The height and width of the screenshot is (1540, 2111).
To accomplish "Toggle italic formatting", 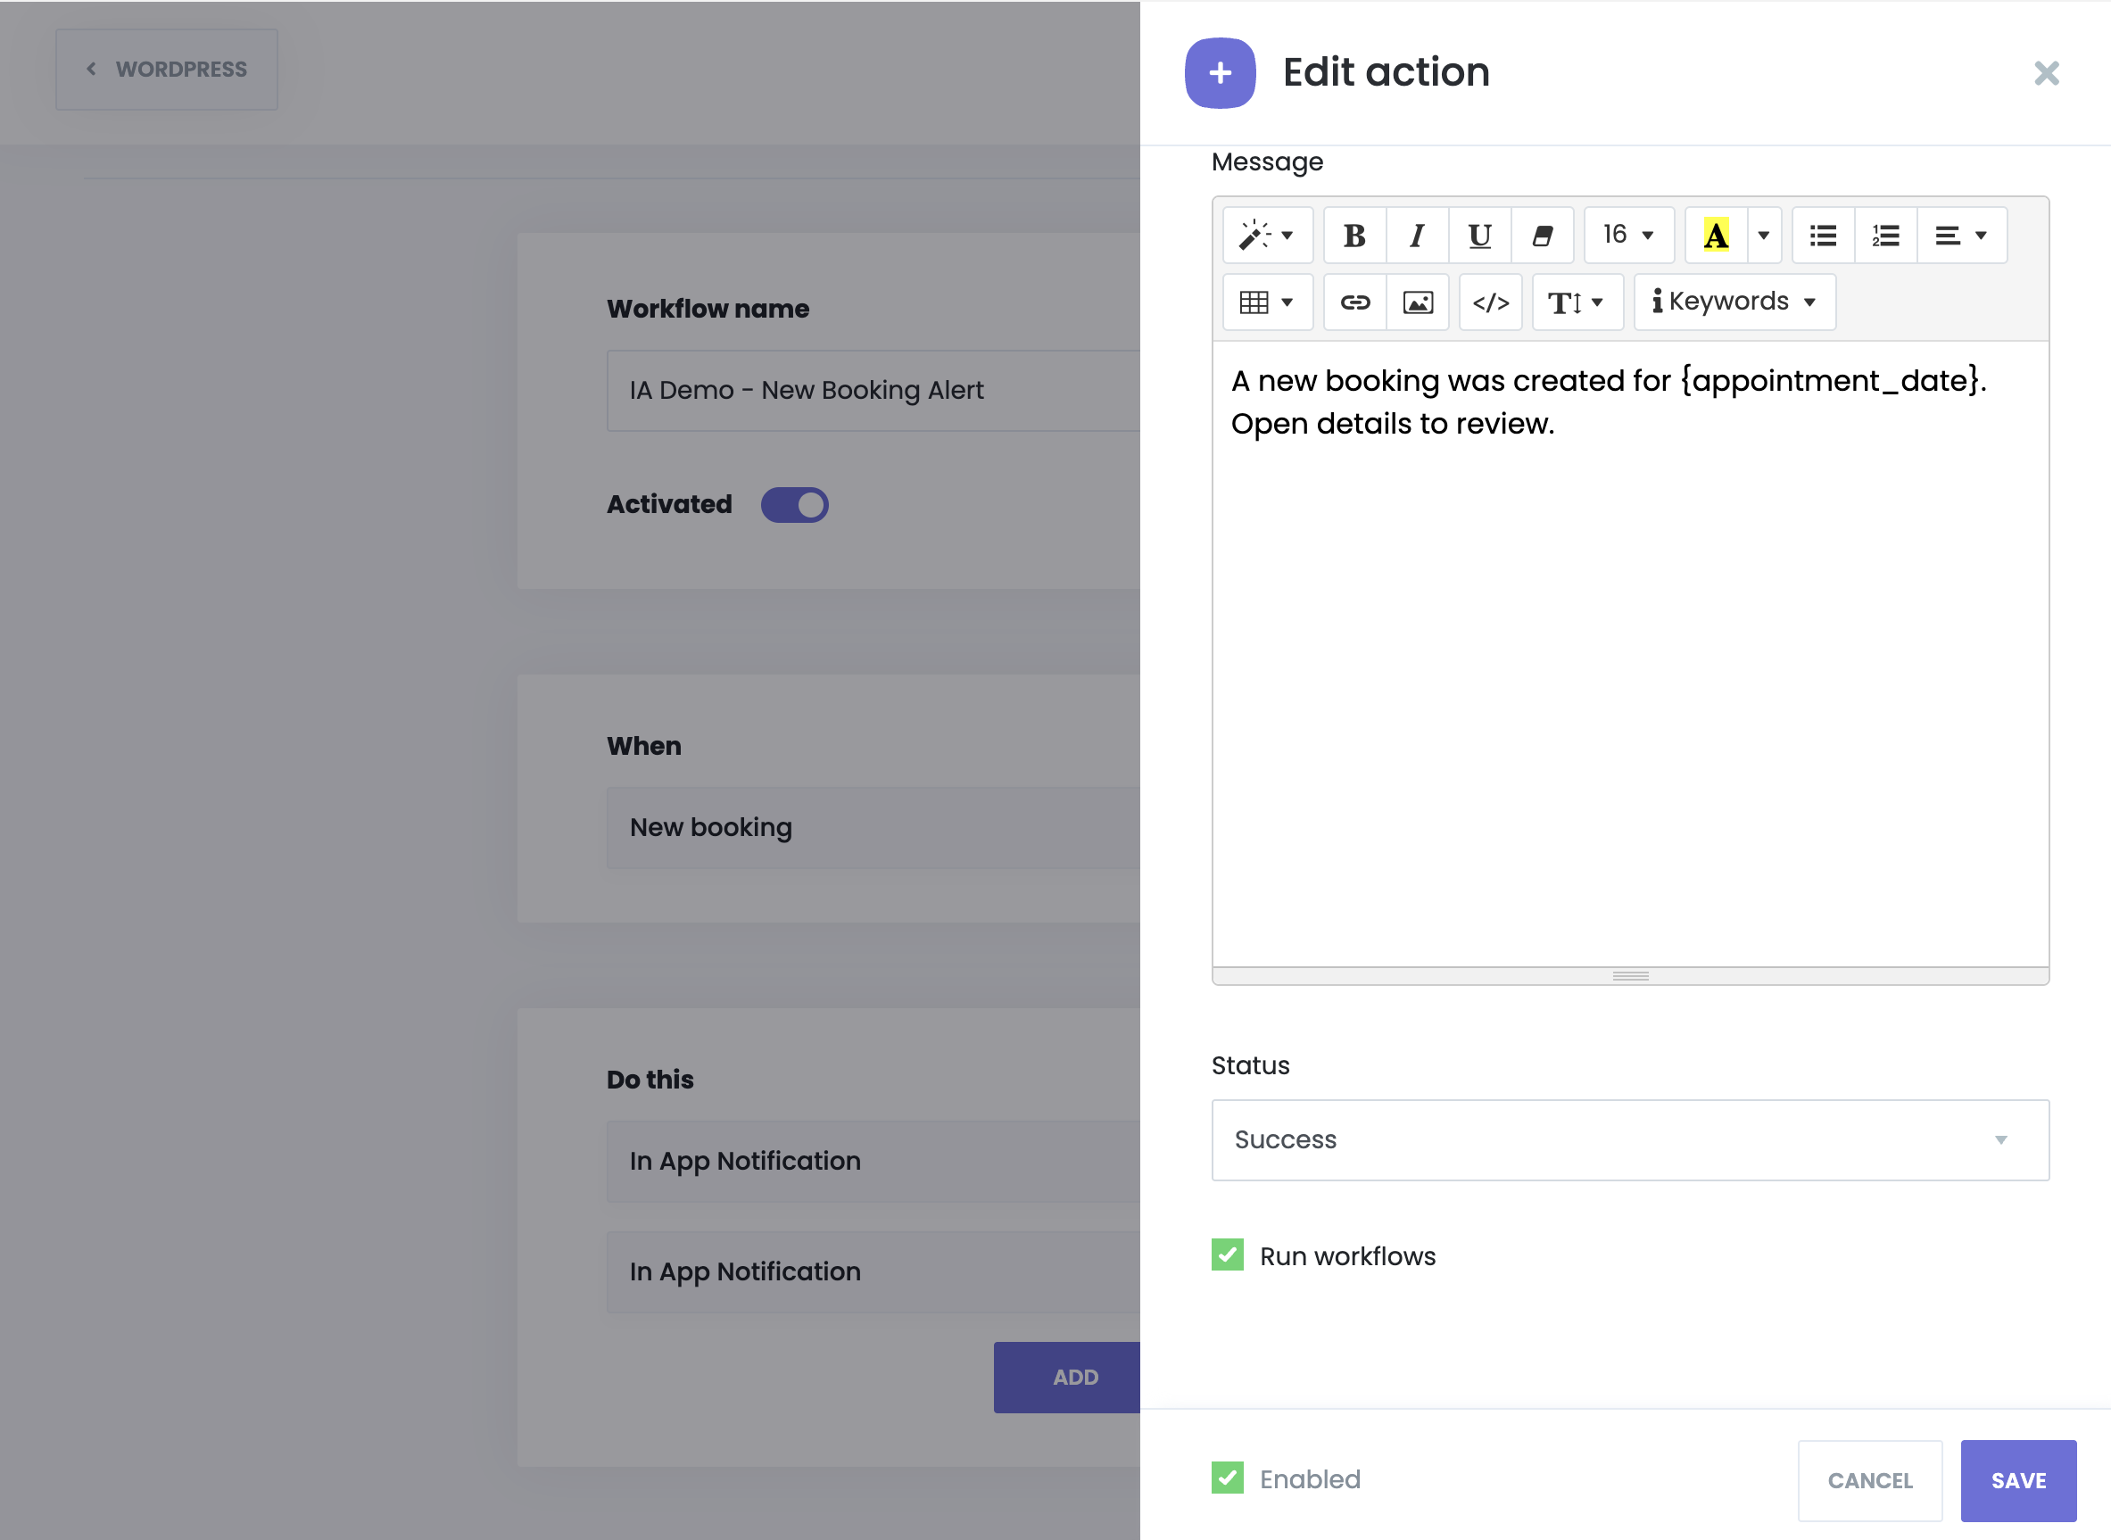I will [x=1417, y=235].
